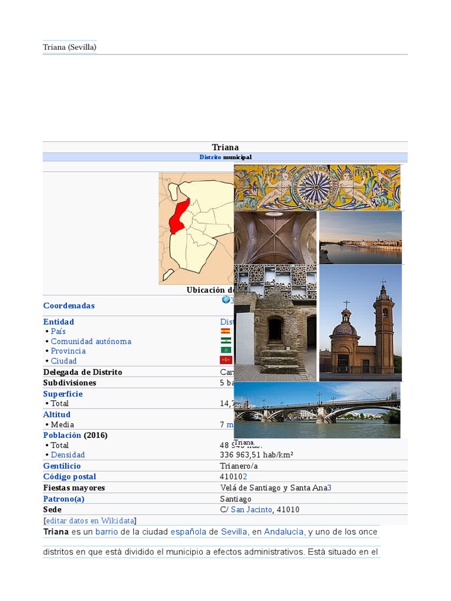This screenshot has width=451, height=601.
Task: Open the Altitud link
Action: [57, 415]
